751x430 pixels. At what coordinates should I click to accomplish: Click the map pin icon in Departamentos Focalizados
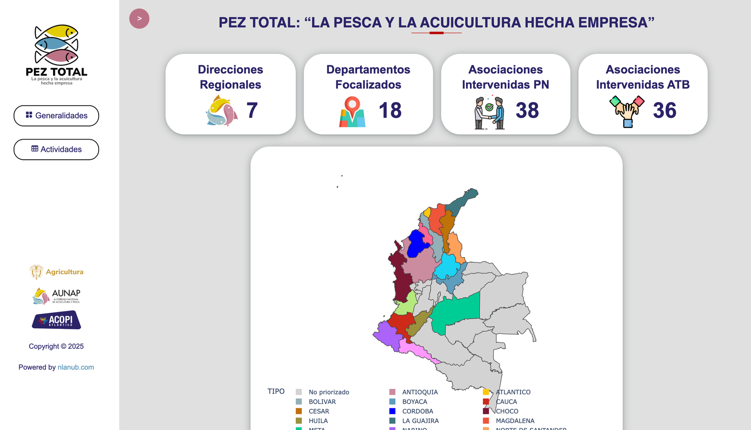[x=353, y=112]
